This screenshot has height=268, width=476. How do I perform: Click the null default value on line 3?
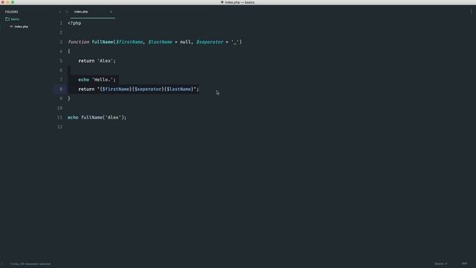pyautogui.click(x=185, y=42)
